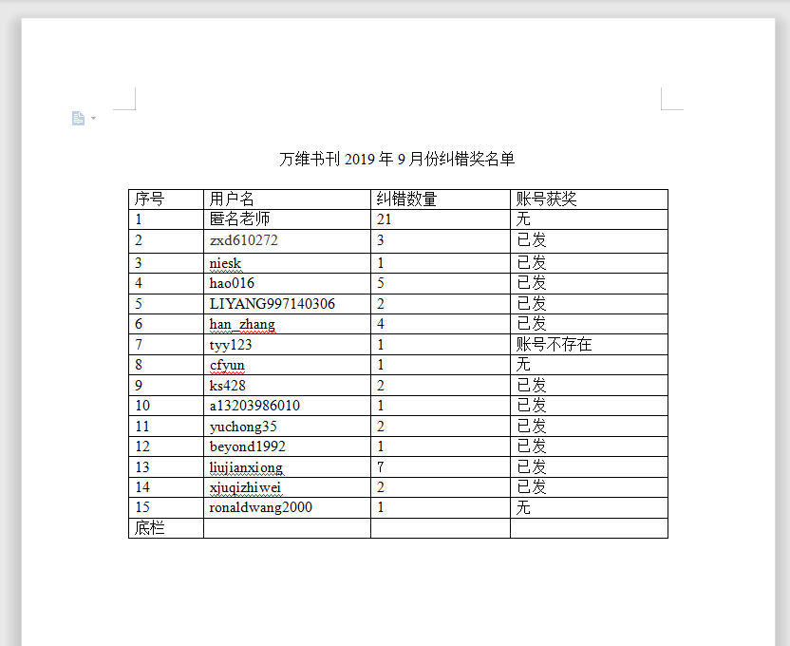Place cursor in the zxd610272 cell
This screenshot has height=646, width=790.
[x=244, y=240]
